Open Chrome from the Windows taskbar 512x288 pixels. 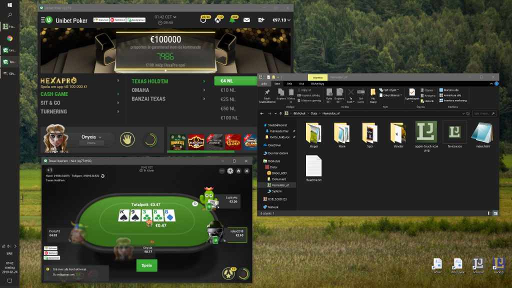[10, 38]
